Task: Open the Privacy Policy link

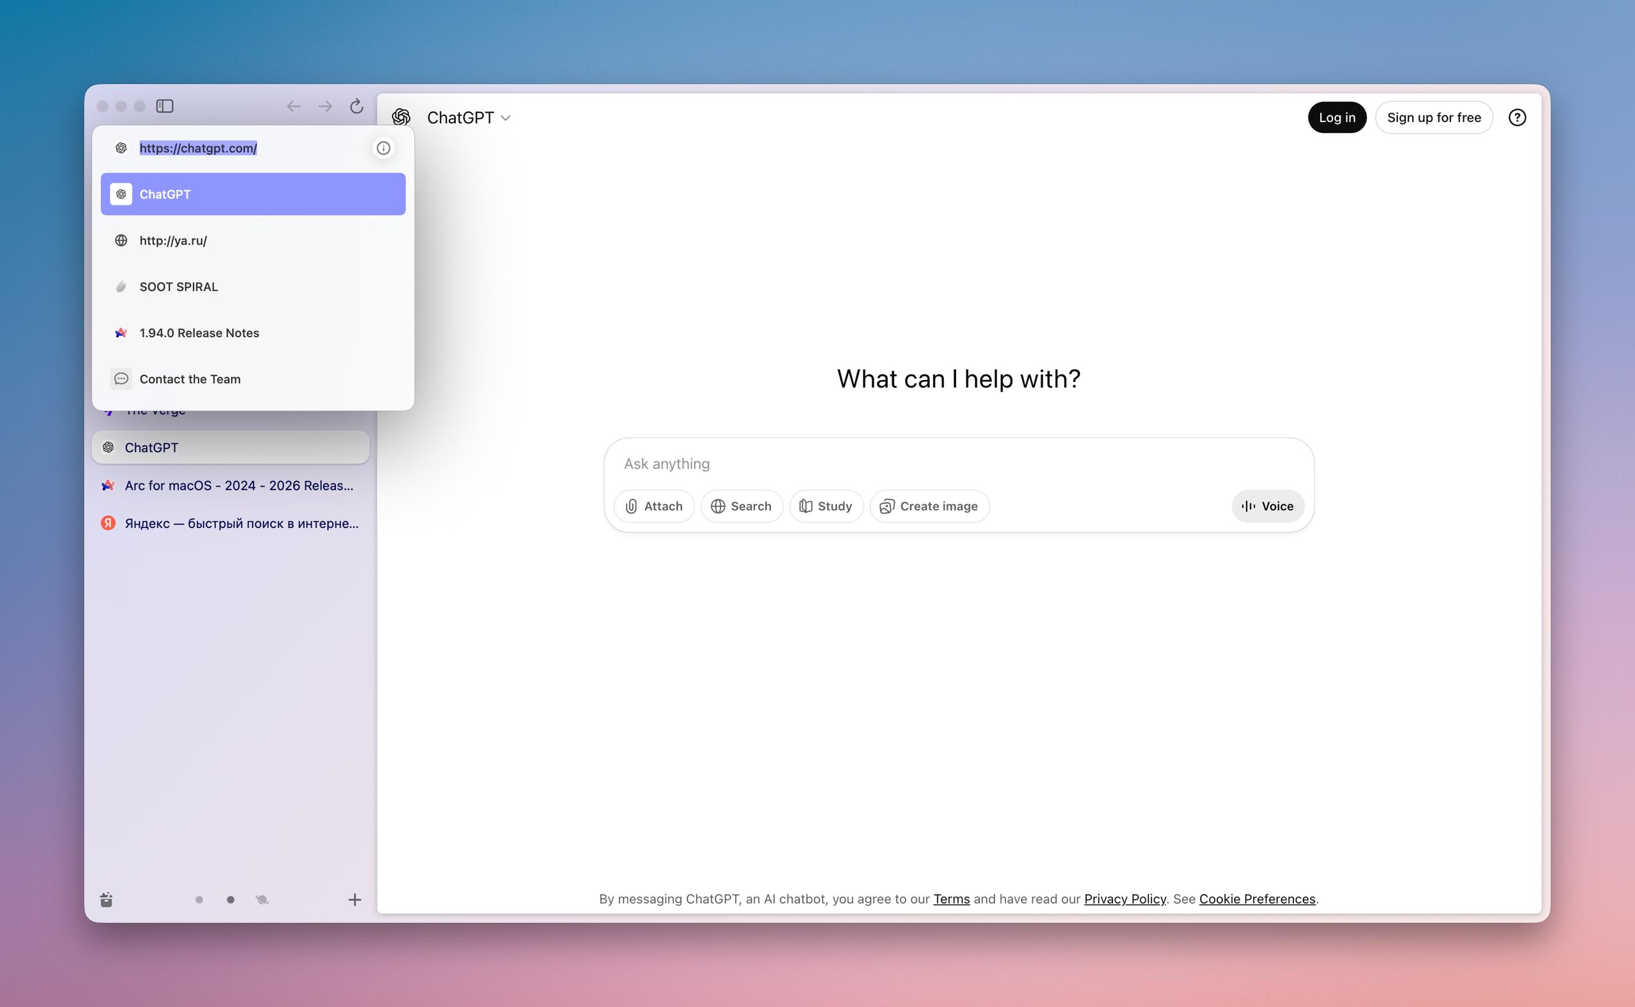Action: pyautogui.click(x=1125, y=899)
